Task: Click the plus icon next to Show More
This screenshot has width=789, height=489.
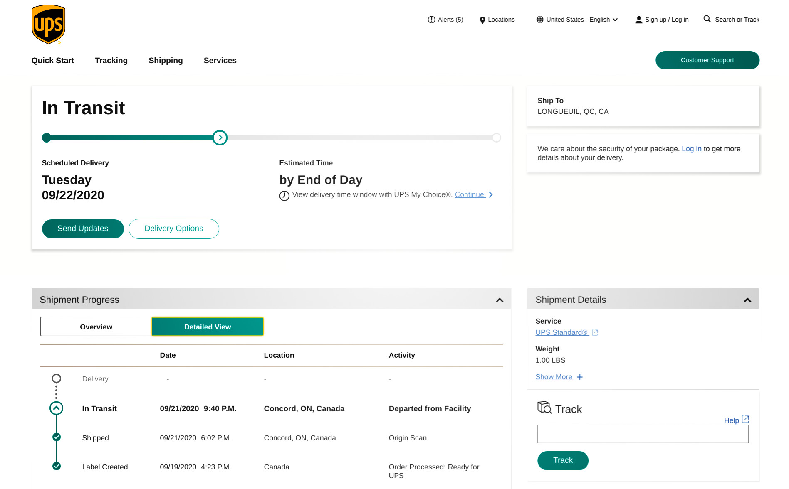Action: 579,377
